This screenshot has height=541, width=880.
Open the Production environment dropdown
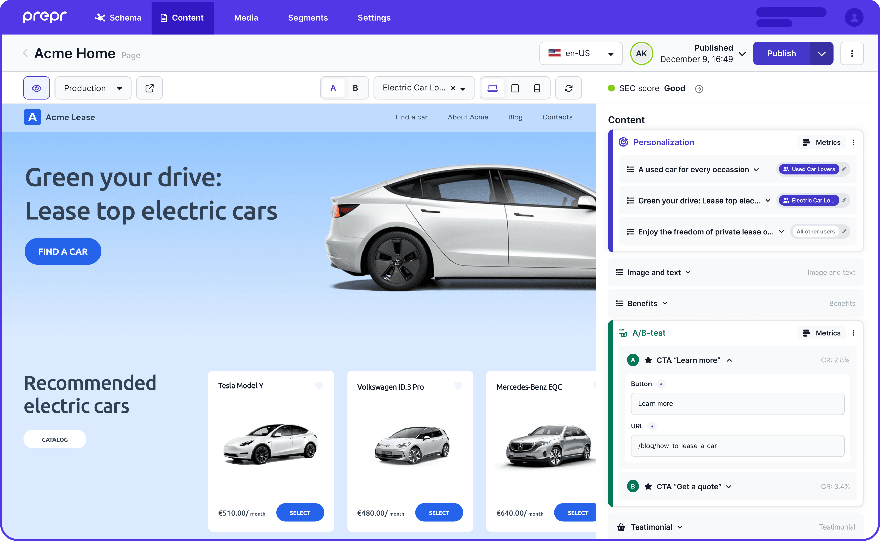93,88
